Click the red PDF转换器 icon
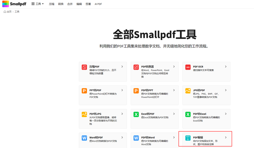254x148 pixels. (136, 67)
